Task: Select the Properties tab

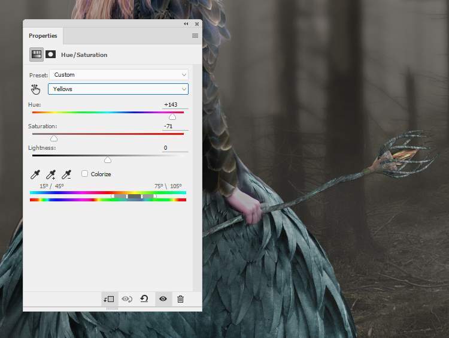Action: click(43, 36)
